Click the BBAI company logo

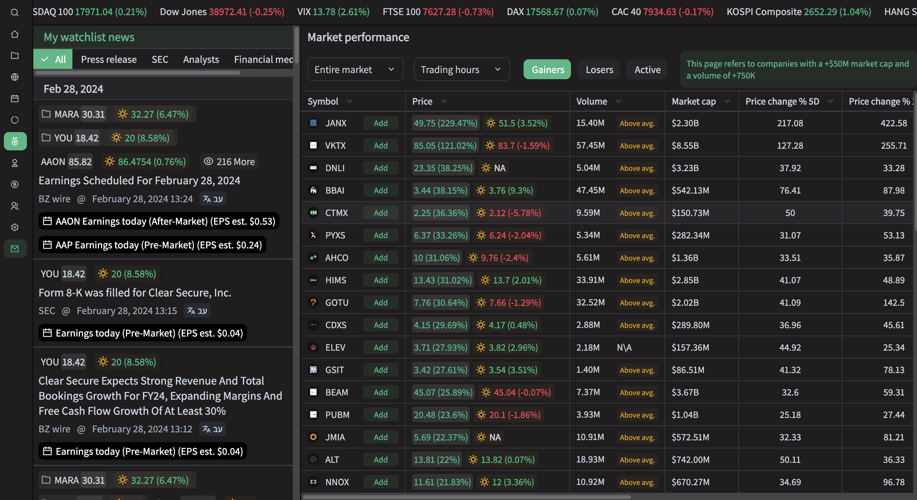(x=313, y=190)
